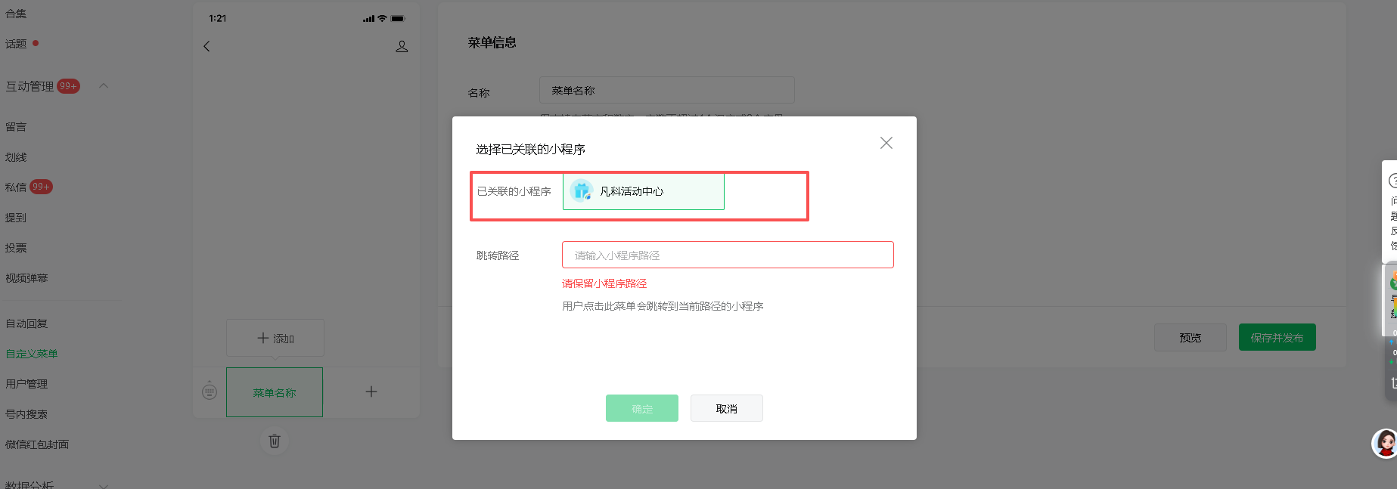This screenshot has width=1397, height=489.
Task: Click the 预览 button
Action: point(1190,337)
